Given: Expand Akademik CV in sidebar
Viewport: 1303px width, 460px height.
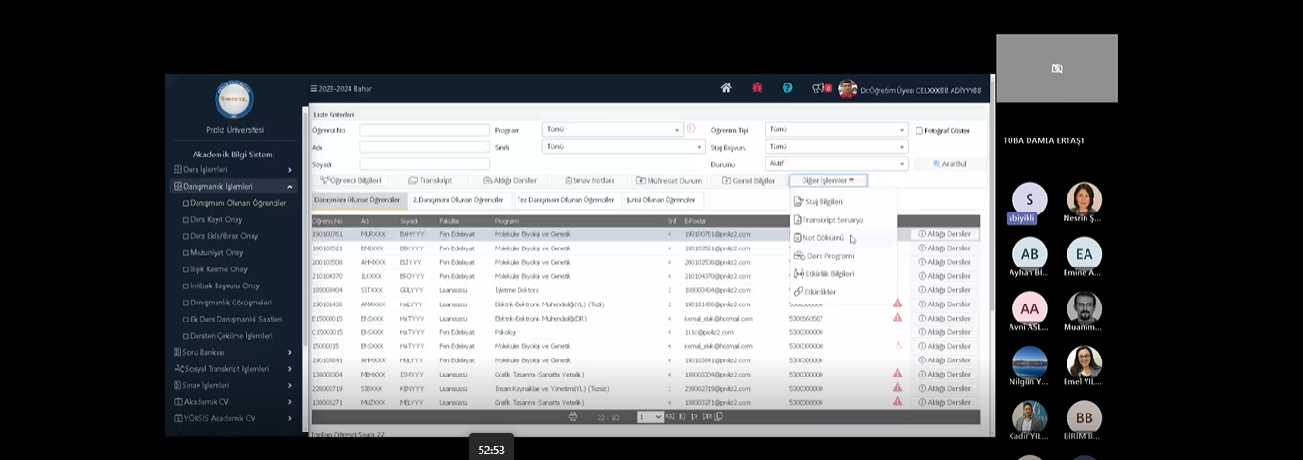Looking at the screenshot, I should (x=234, y=401).
